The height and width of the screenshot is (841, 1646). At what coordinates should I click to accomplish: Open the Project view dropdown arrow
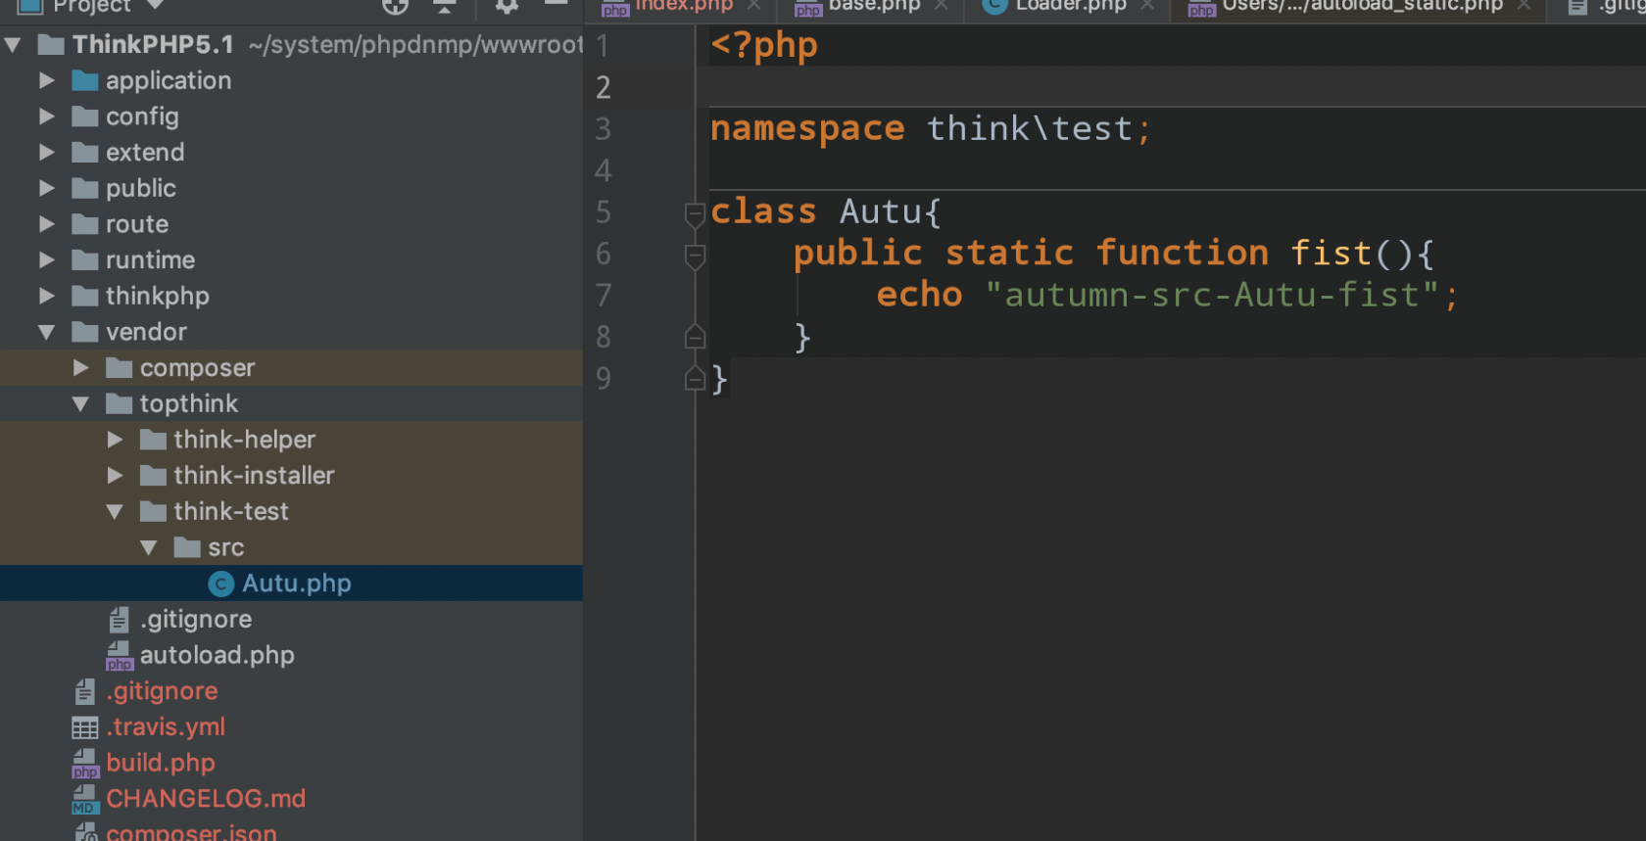[154, 5]
